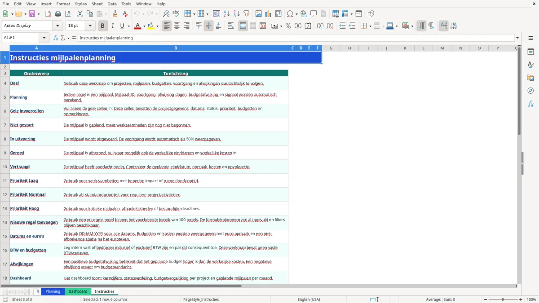Viewport: 539px width, 303px height.
Task: Open the Sheet menu
Action: pyautogui.click(x=97, y=4)
